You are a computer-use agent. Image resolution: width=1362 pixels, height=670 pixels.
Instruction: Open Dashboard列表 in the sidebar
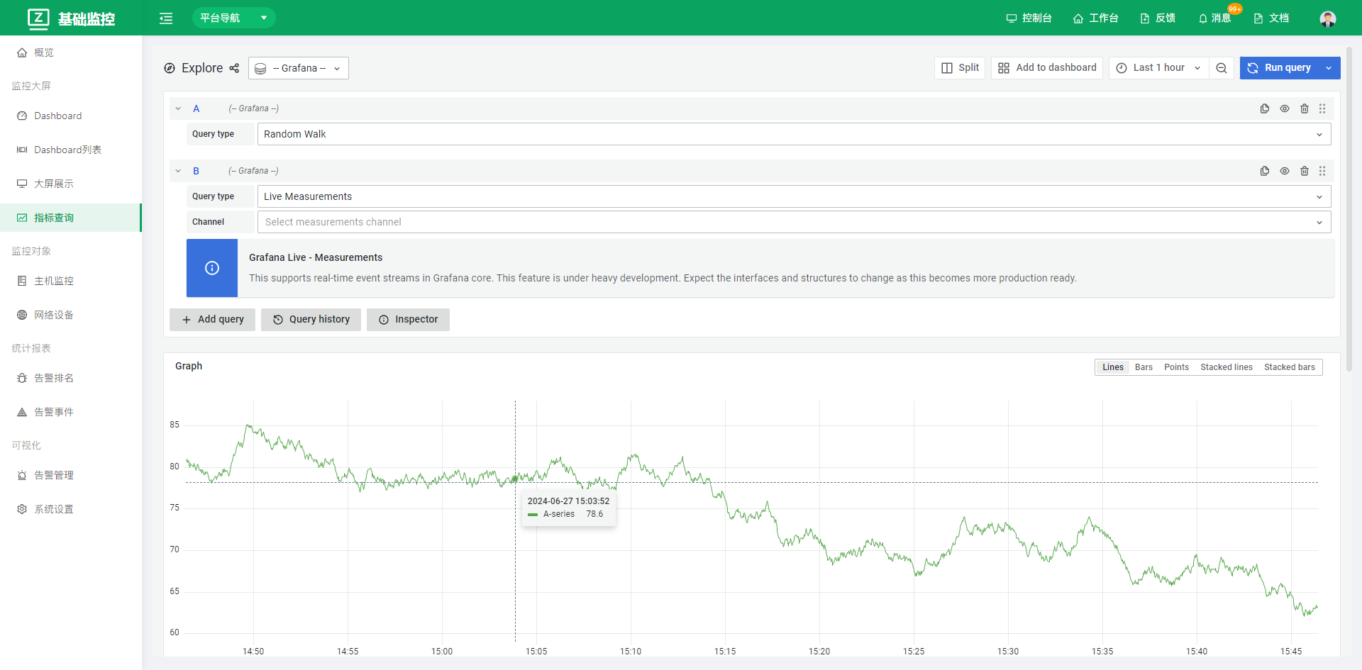71,150
